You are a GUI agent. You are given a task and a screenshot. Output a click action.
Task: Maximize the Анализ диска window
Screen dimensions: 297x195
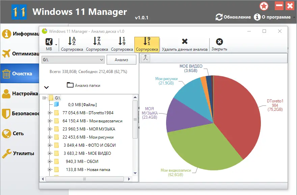pos(264,31)
